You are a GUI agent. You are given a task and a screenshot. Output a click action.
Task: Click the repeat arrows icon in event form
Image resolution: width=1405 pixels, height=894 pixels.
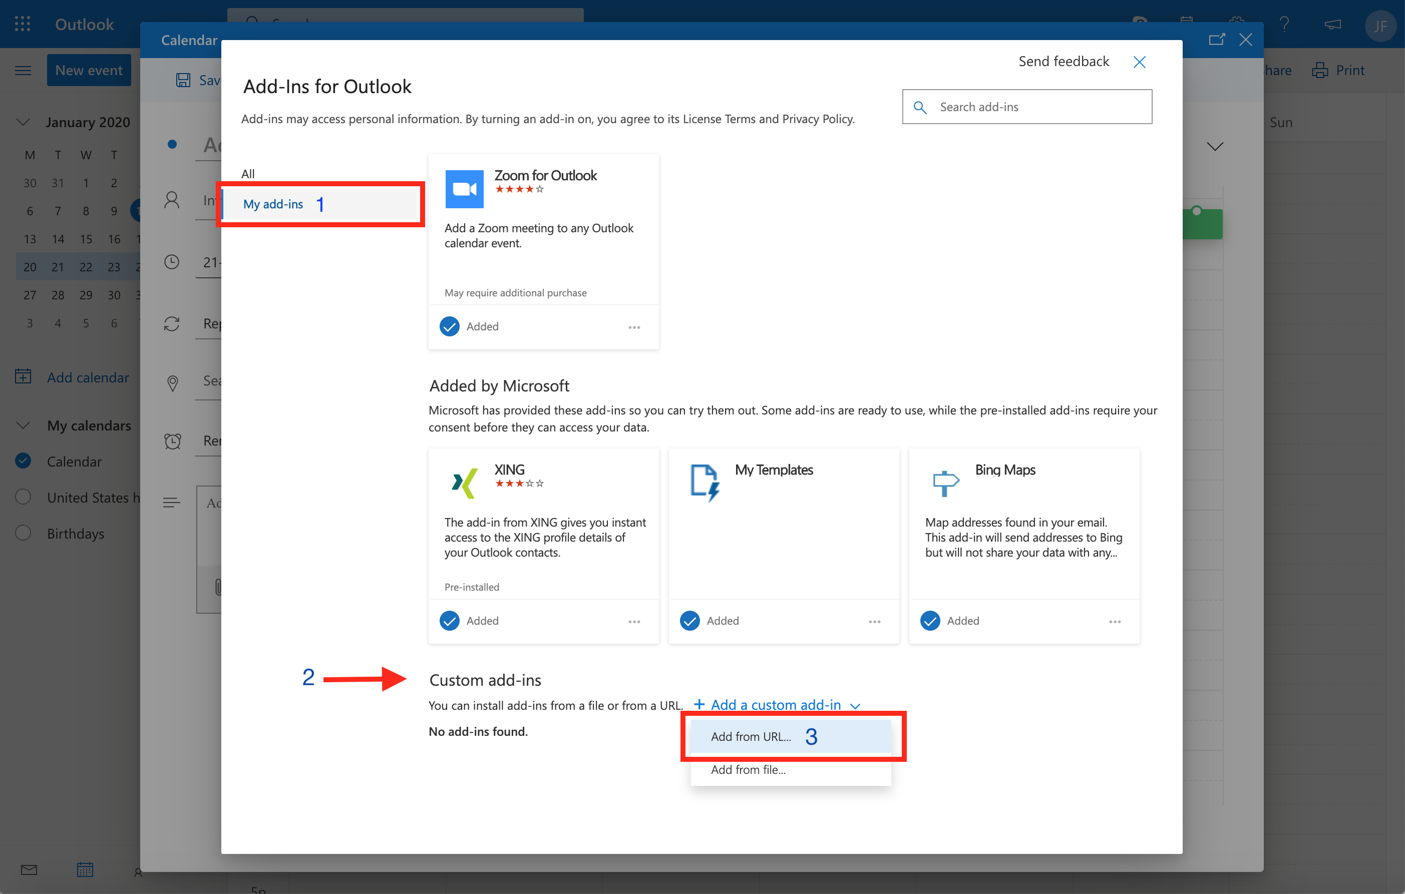click(172, 324)
